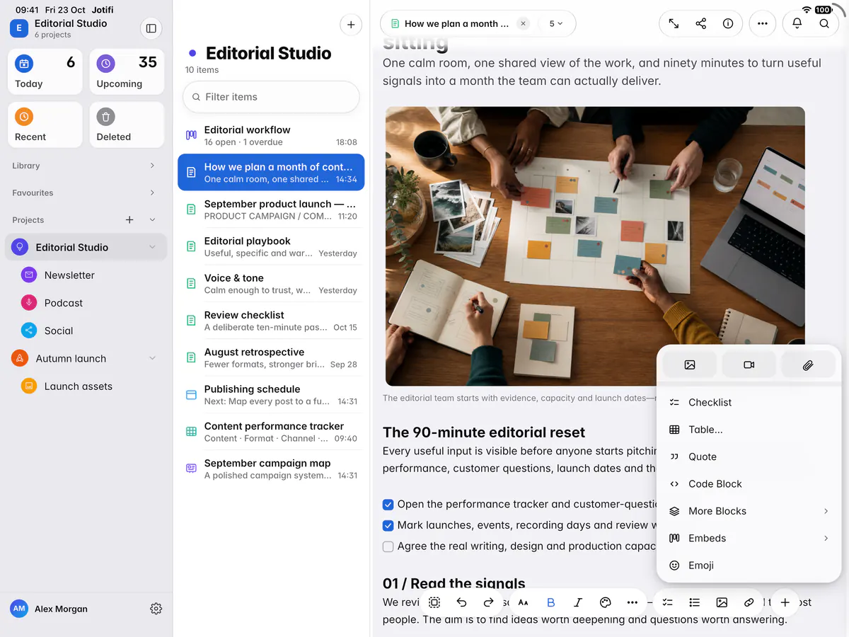Image resolution: width=849 pixels, height=637 pixels.
Task: Undo the last edit
Action: pos(461,602)
